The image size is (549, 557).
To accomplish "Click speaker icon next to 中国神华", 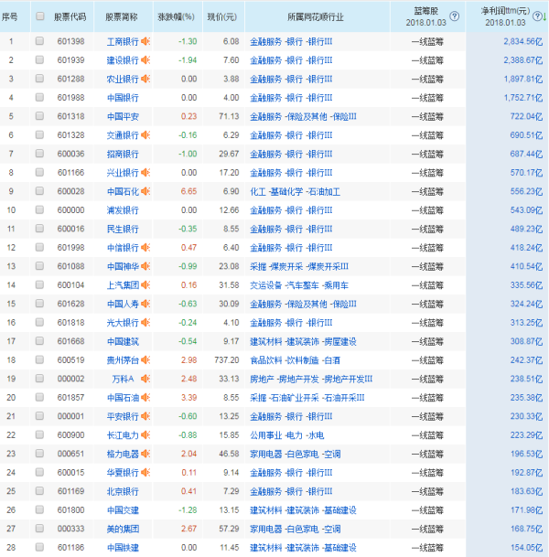I will click(x=145, y=266).
